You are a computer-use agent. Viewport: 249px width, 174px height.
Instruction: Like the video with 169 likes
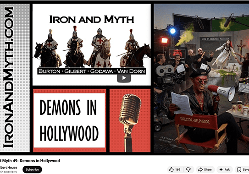(x=175, y=169)
